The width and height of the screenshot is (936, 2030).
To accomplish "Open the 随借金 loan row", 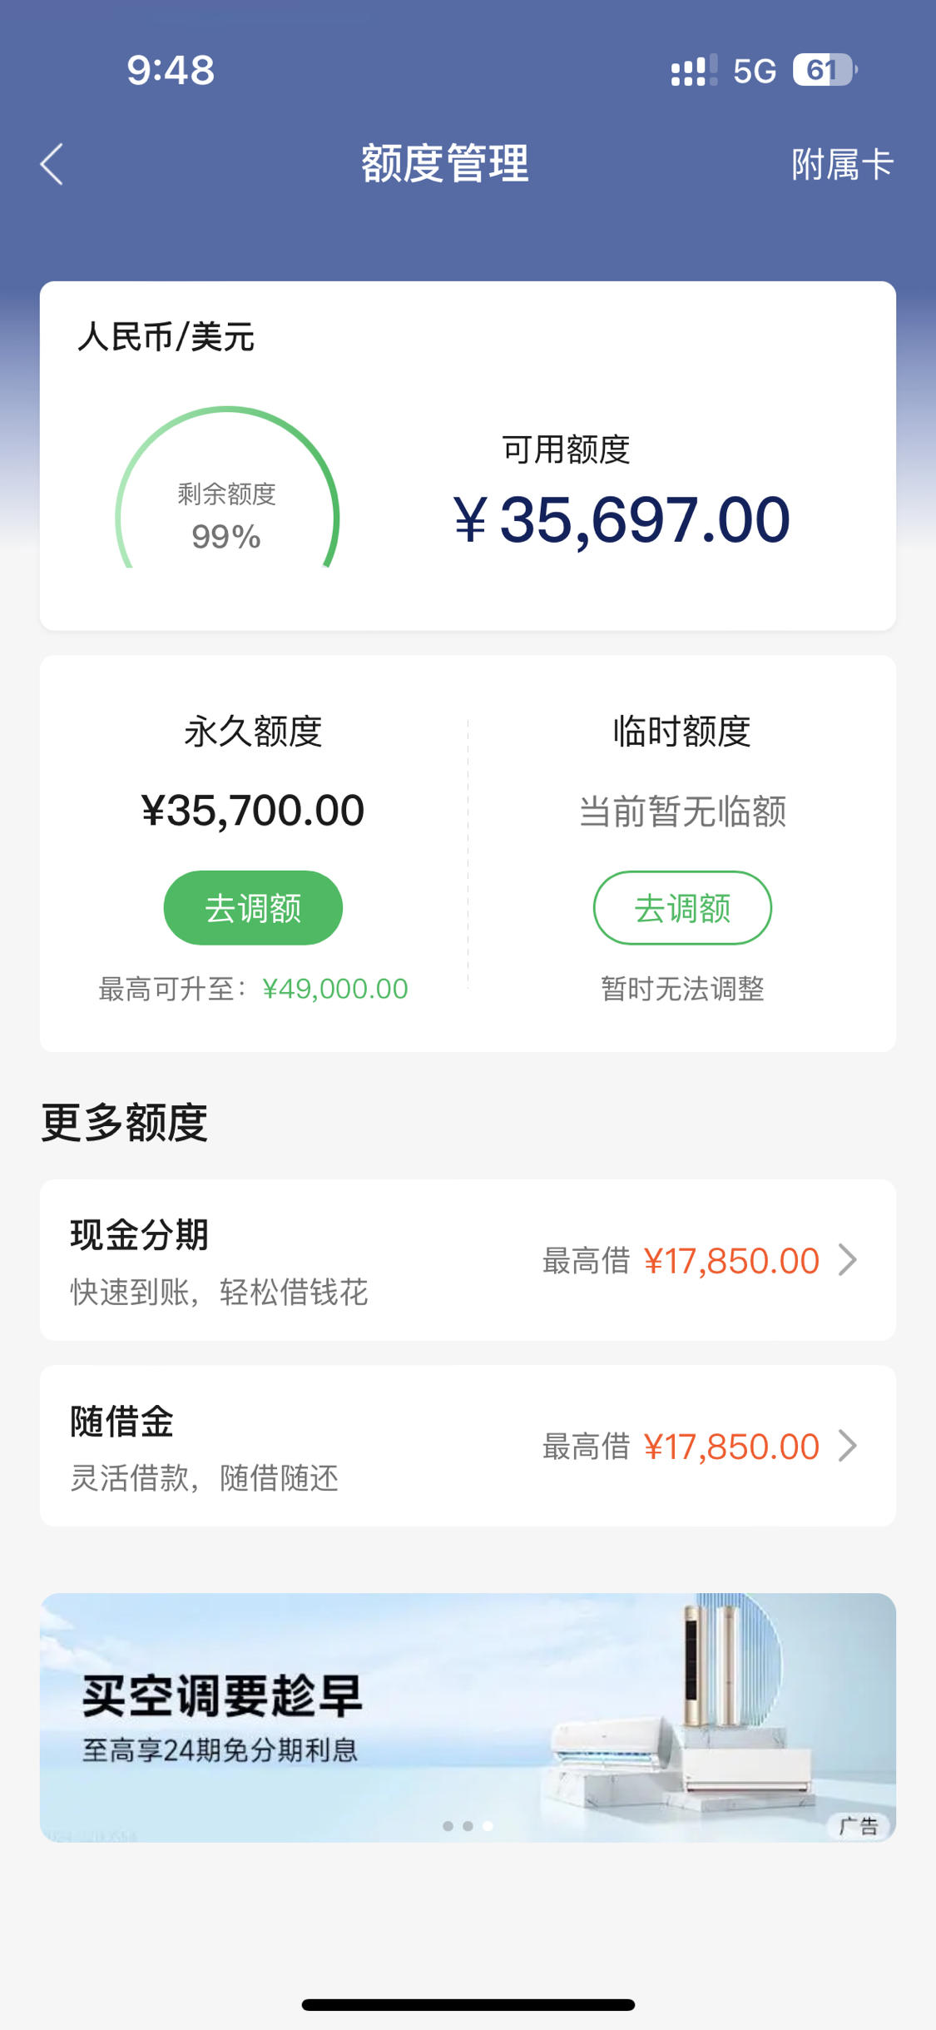I will pos(468,1446).
